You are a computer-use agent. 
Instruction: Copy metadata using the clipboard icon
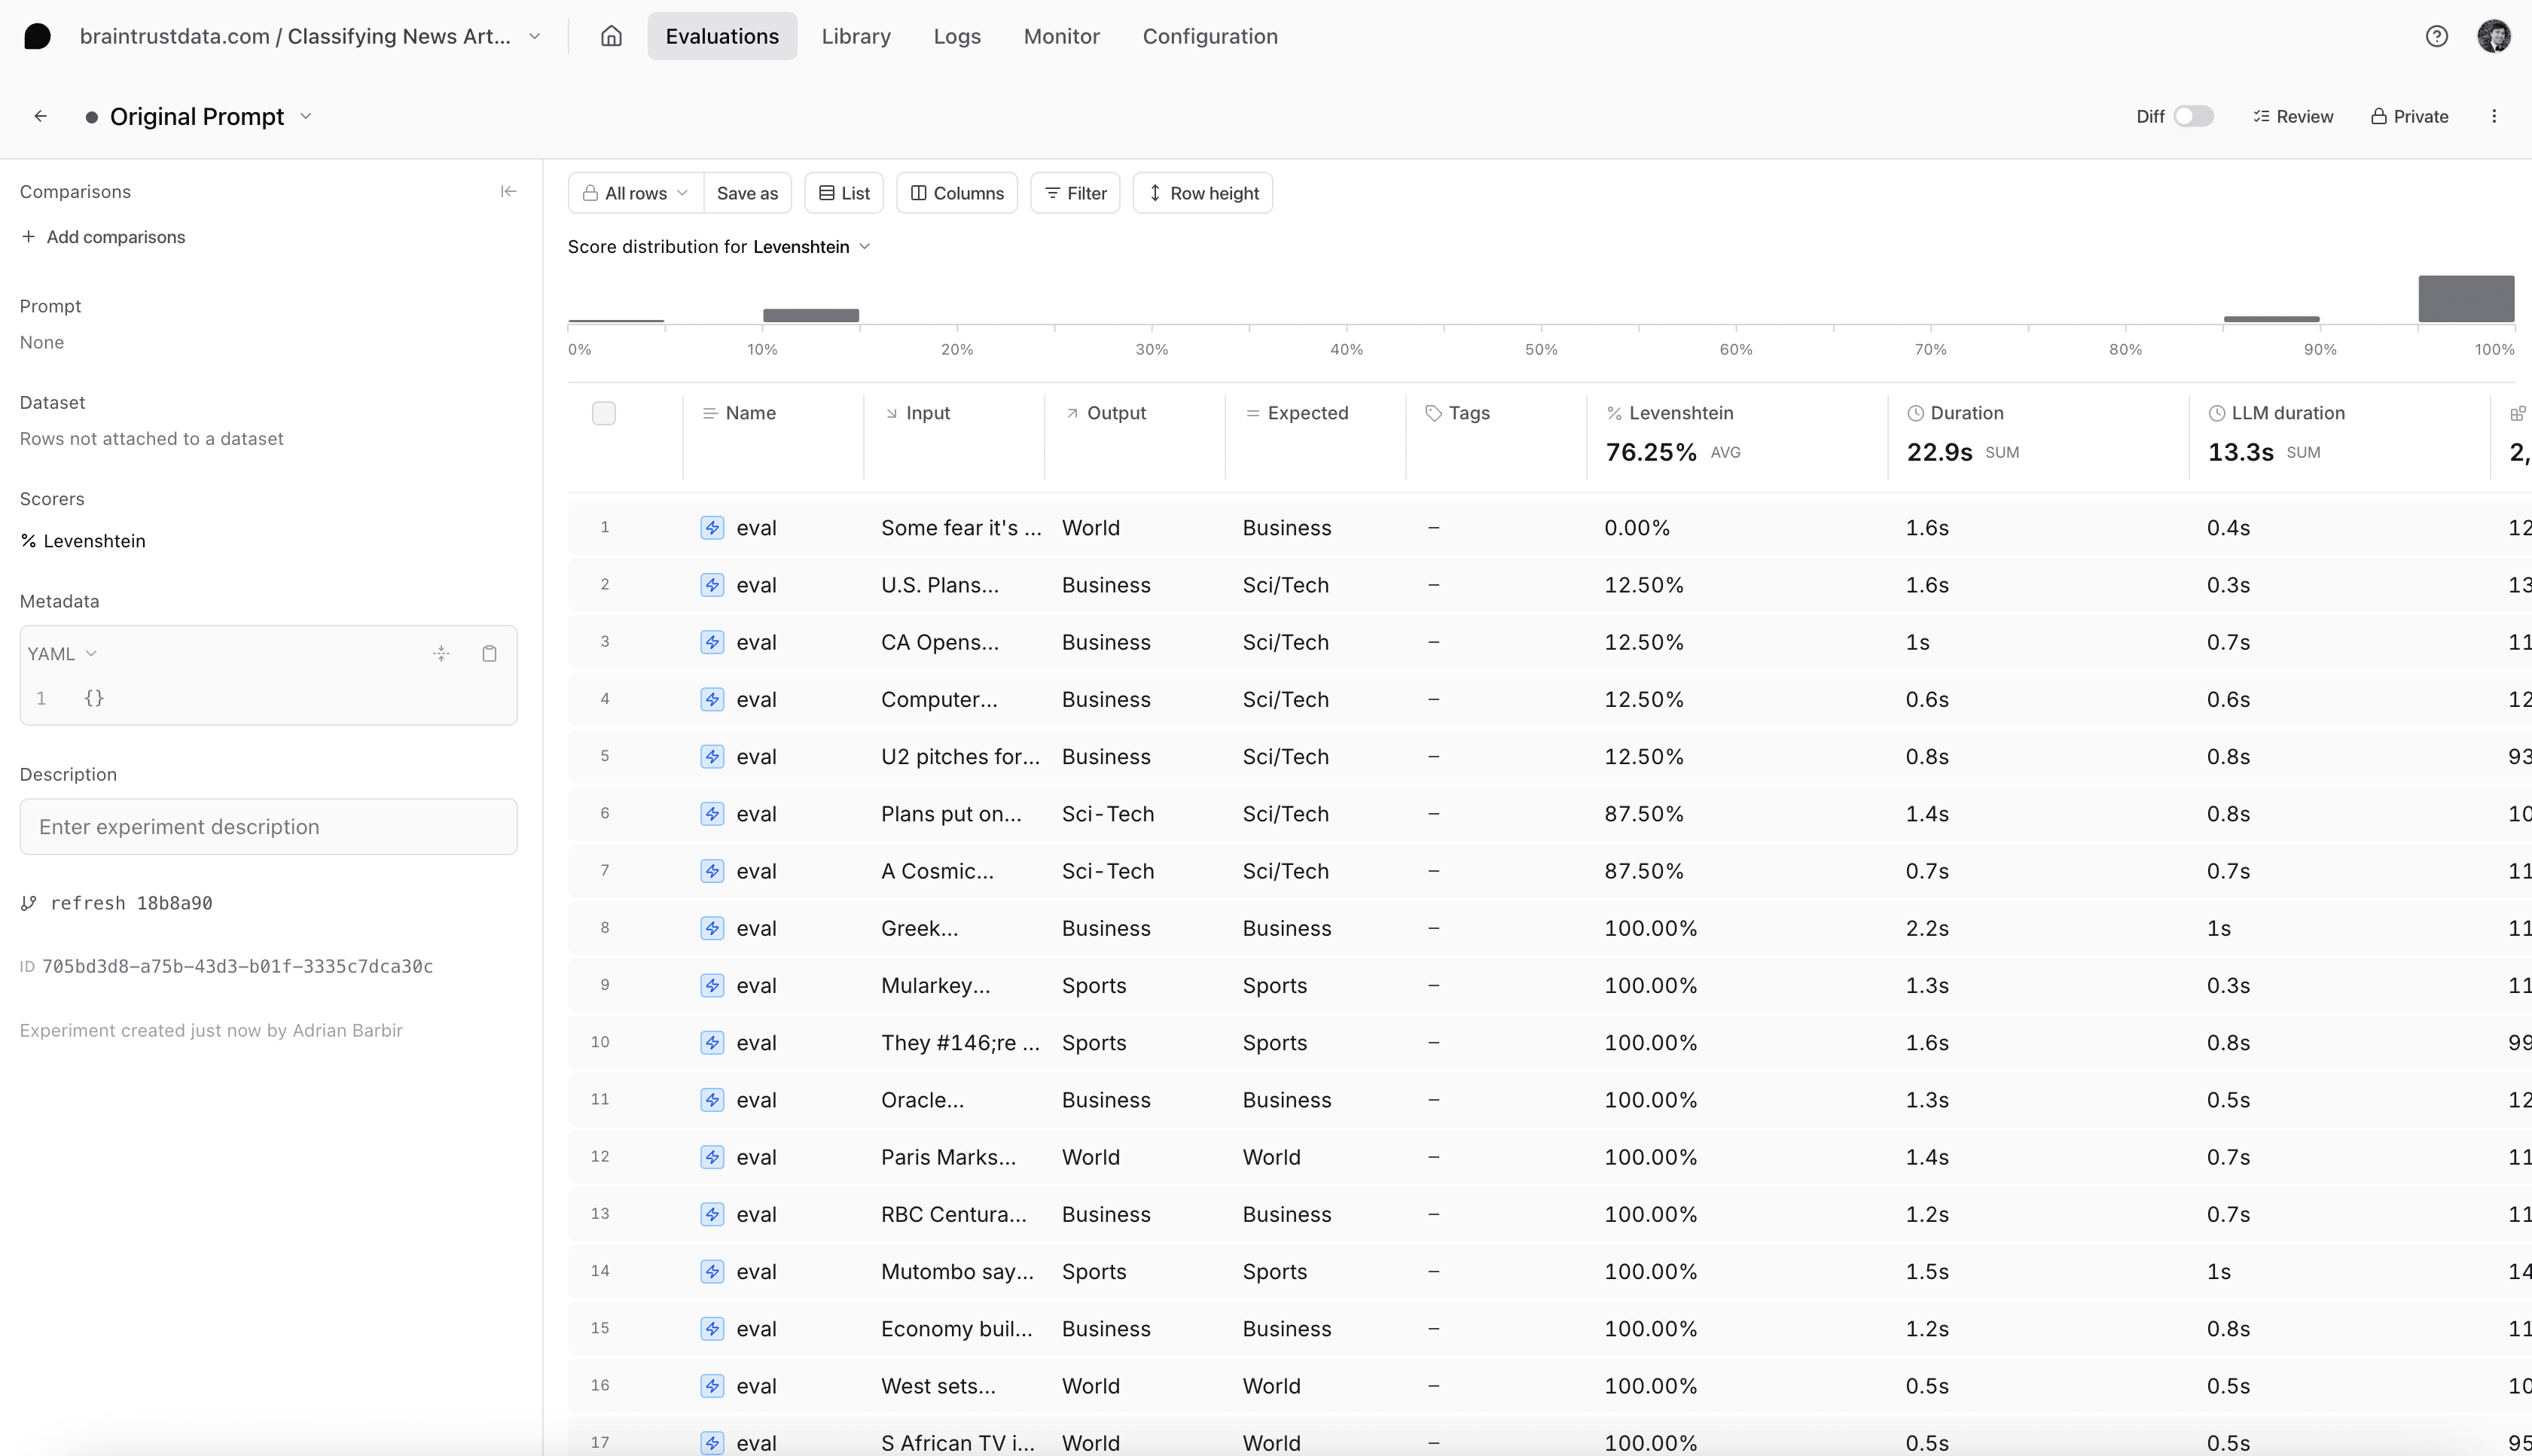click(490, 653)
